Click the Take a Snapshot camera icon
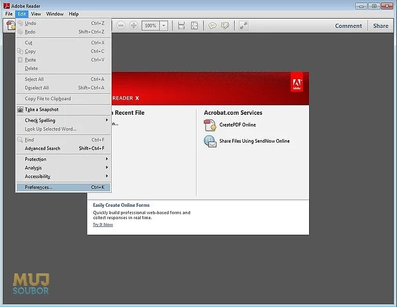Image resolution: width=397 pixels, height=307 pixels. (20, 110)
